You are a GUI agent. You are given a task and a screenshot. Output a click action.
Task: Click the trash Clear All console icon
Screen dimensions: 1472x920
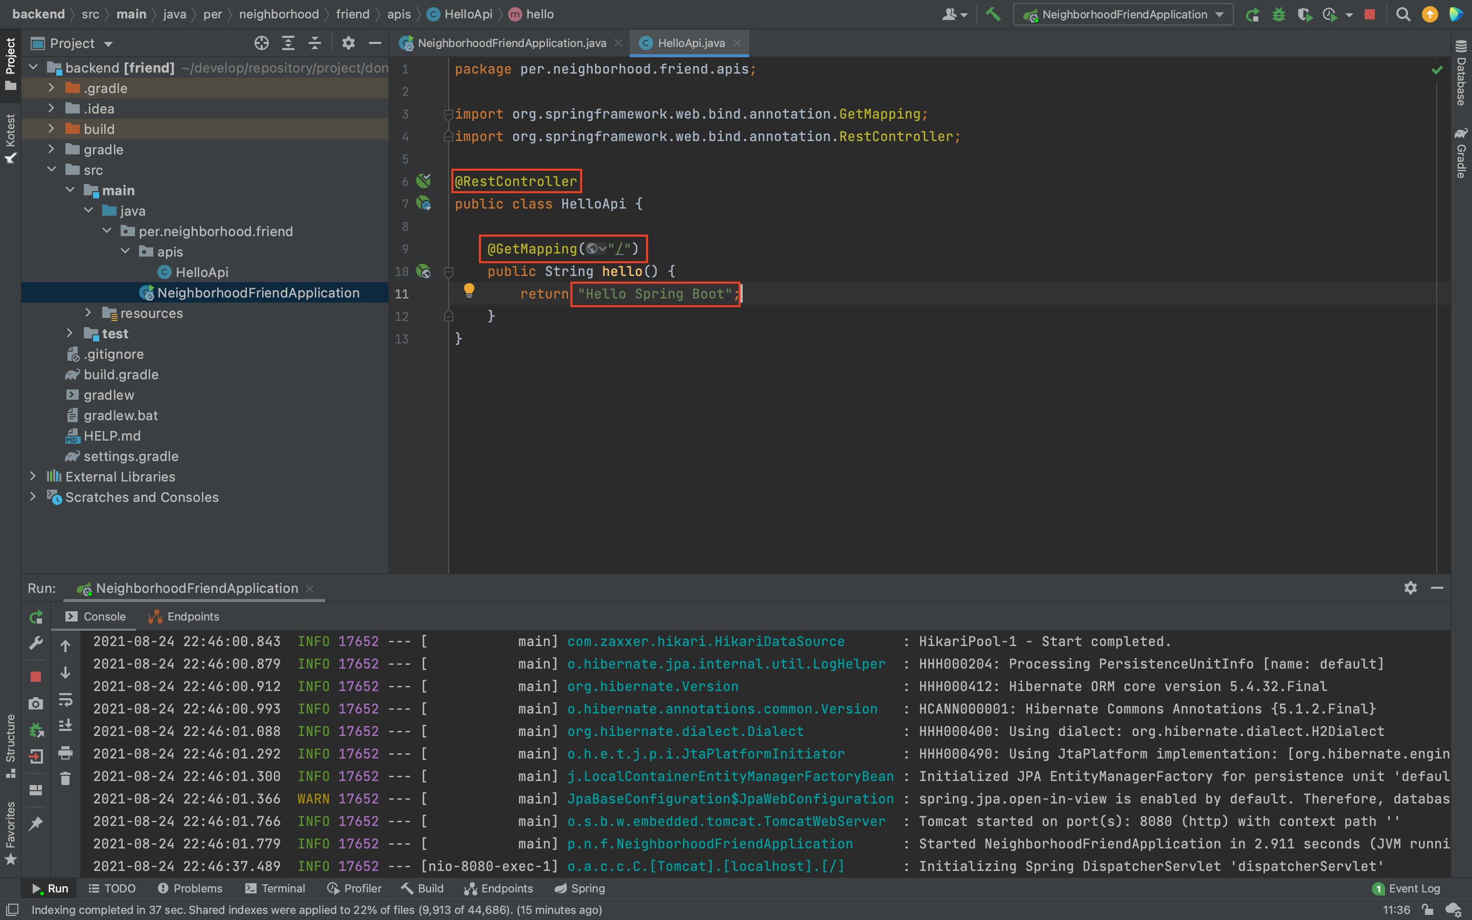pyautogui.click(x=66, y=778)
